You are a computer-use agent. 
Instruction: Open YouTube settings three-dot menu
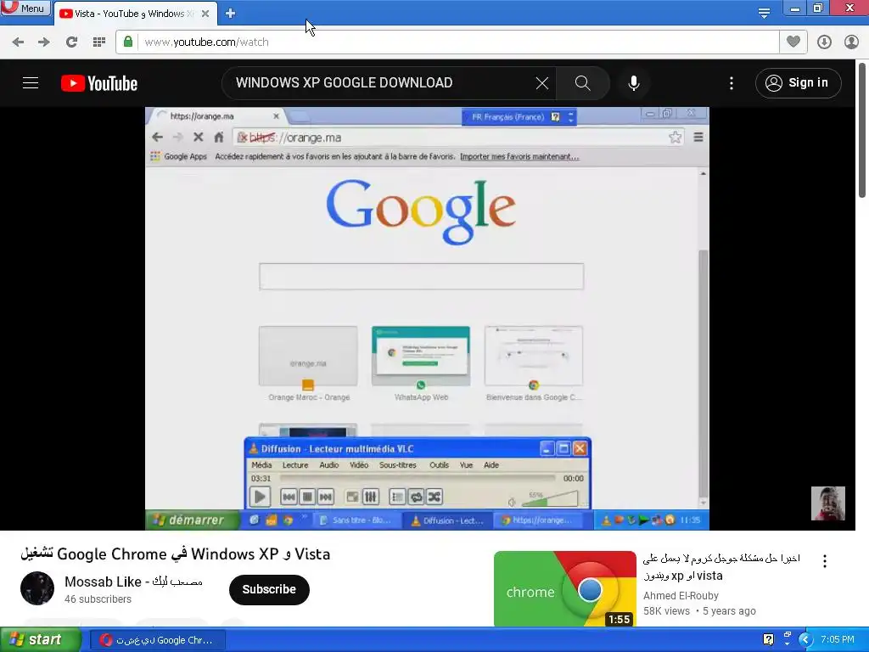click(732, 83)
